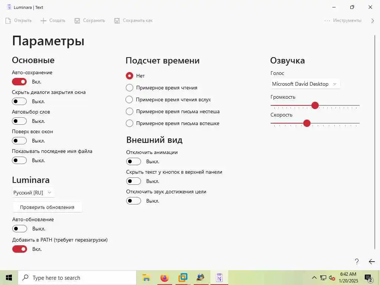Select Примерное время письма неспеша radio

point(130,111)
